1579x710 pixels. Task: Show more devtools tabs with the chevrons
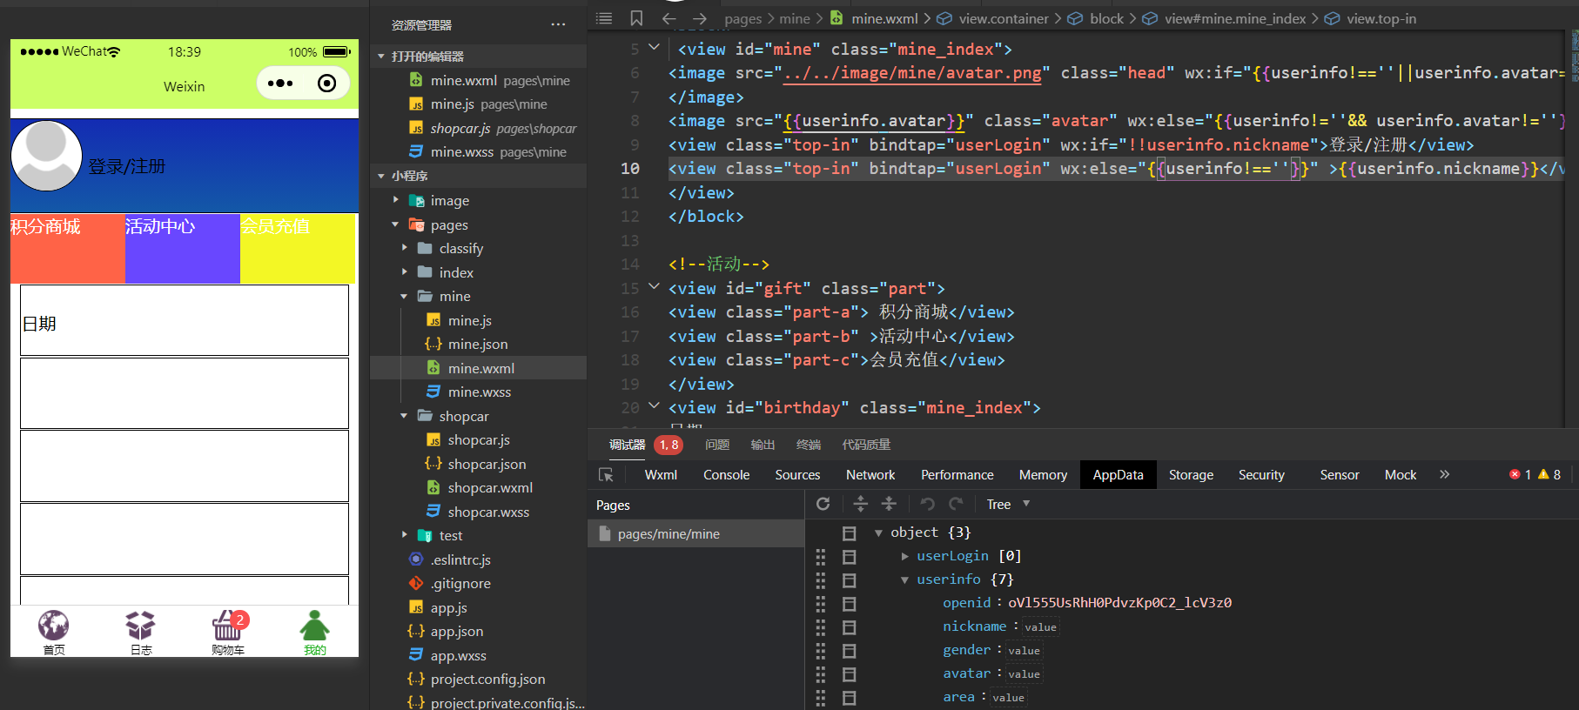1445,475
